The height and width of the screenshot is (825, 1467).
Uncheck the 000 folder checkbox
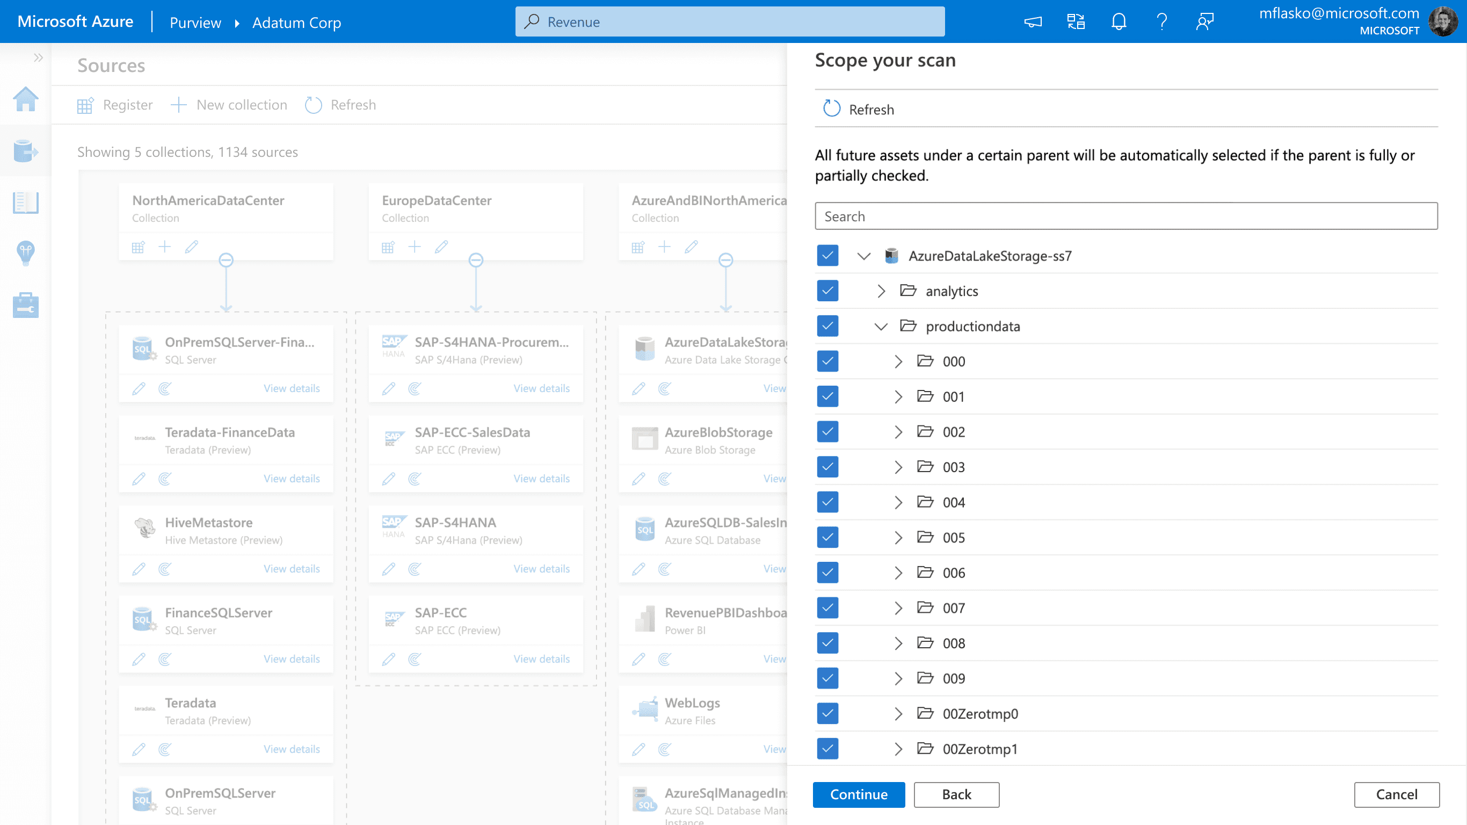point(827,361)
